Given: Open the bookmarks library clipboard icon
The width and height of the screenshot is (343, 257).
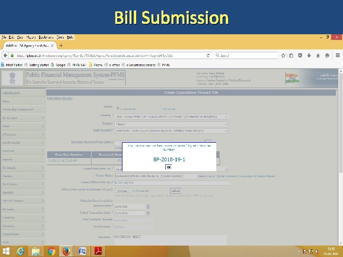Looking at the screenshot, I should tap(291, 56).
